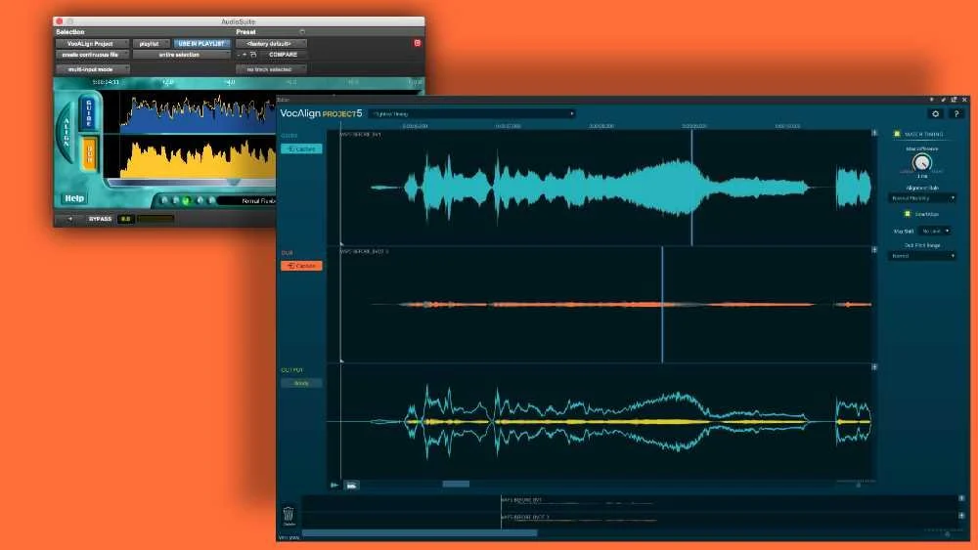Viewport: 978px width, 550px height.
Task: Click the next preset plus icon
Action: click(x=245, y=55)
